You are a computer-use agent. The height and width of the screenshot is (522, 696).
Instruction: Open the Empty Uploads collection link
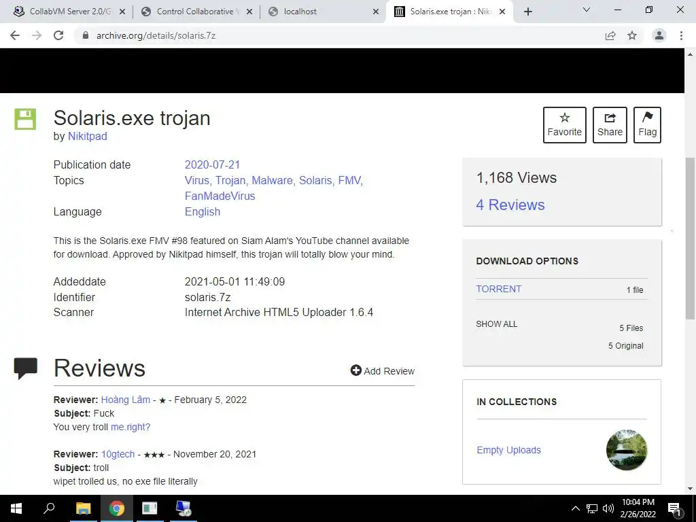pyautogui.click(x=508, y=450)
